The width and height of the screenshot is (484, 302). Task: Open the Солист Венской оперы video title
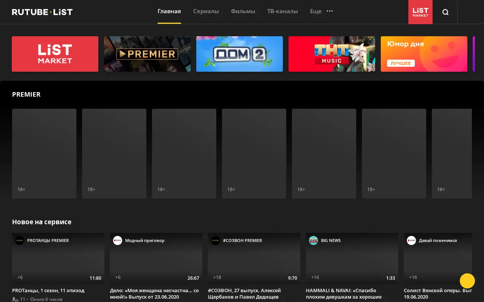point(438,294)
